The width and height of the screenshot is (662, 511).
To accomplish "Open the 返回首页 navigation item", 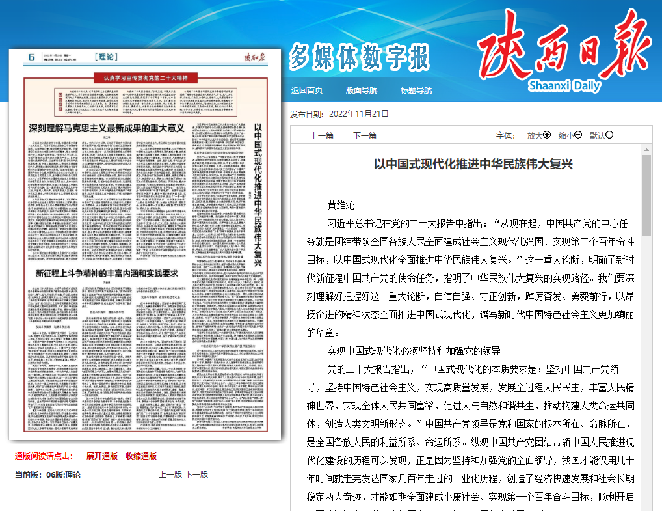I will (x=307, y=90).
